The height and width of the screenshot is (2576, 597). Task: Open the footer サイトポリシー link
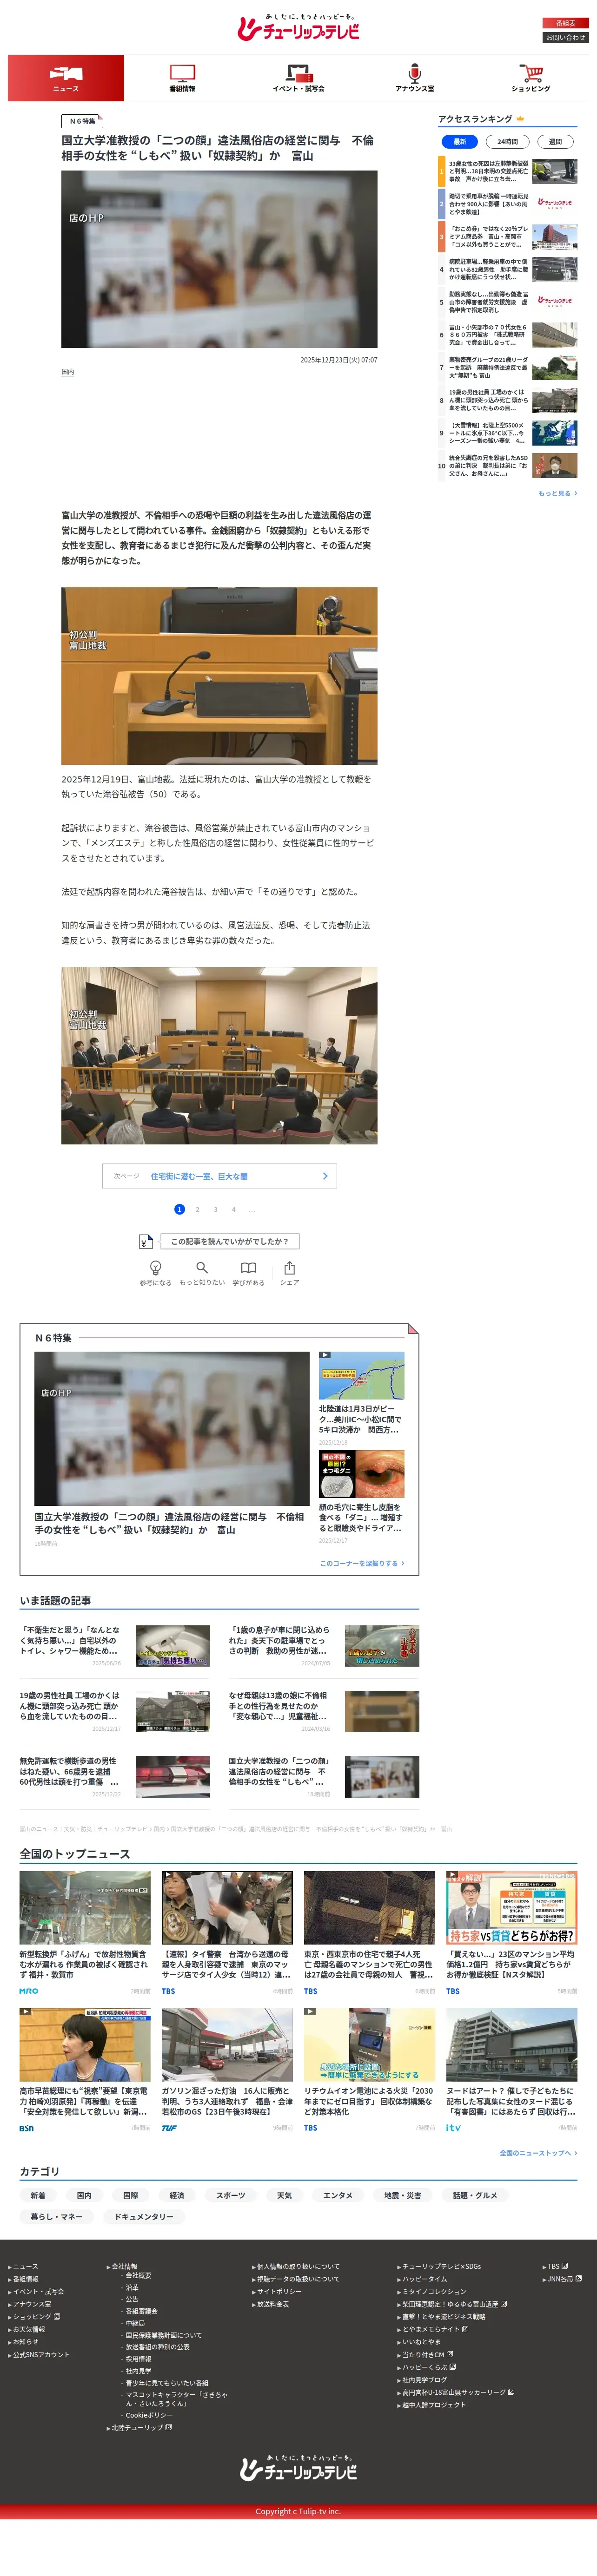(x=279, y=2291)
